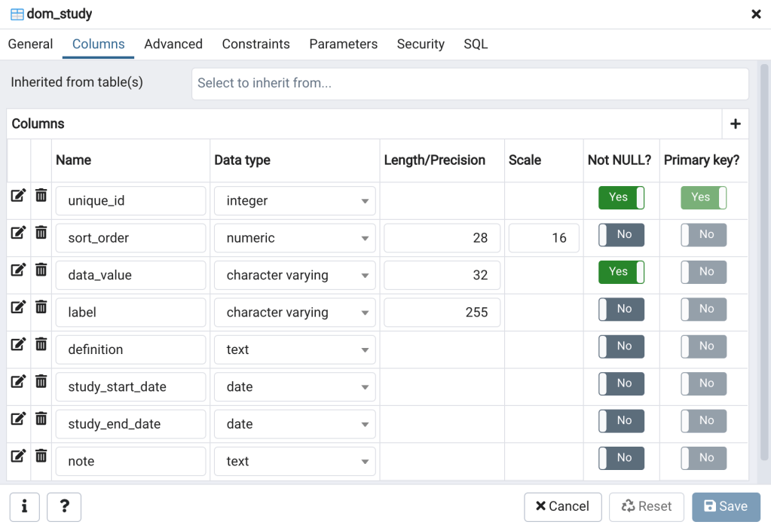Enable Primary key for label column
The image size is (771, 528).
click(703, 310)
